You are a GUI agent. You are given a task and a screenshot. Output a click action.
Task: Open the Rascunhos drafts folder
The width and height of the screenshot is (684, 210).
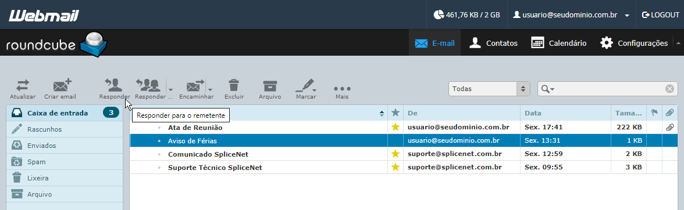point(65,129)
